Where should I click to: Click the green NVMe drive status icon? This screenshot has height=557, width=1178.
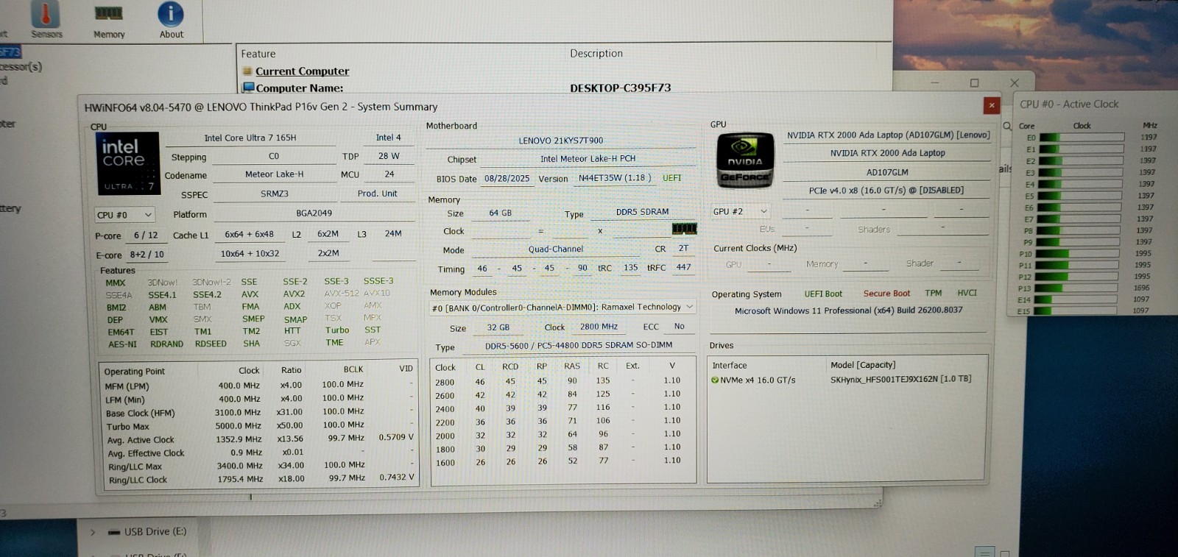715,380
